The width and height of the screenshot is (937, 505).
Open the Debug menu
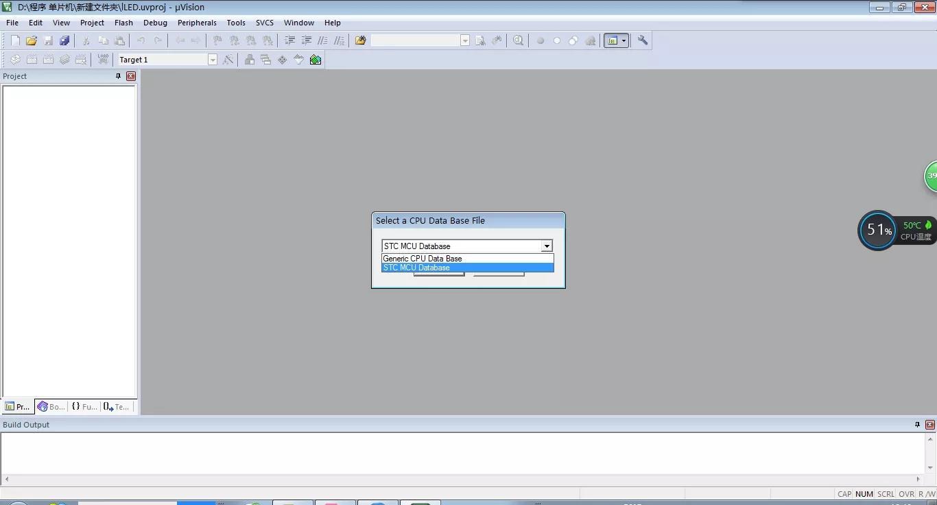click(156, 23)
